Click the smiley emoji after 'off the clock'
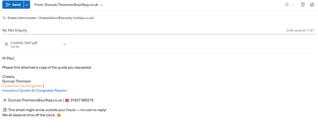Screen dimensions: 318x128 pyautogui.click(x=59, y=115)
